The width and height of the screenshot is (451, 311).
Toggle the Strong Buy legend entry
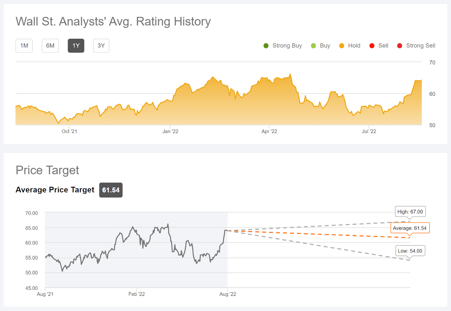(x=282, y=46)
